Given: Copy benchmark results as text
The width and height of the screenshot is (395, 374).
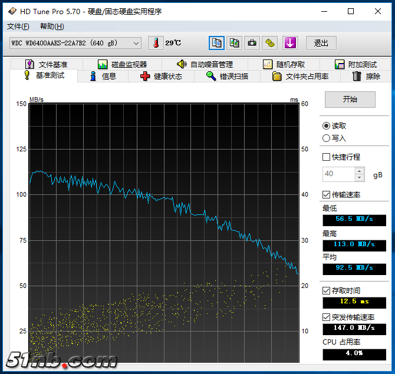Looking at the screenshot, I should point(217,43).
